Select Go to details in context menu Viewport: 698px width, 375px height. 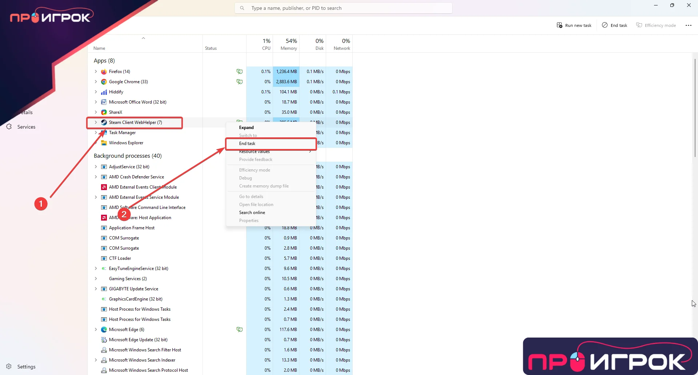pyautogui.click(x=251, y=196)
